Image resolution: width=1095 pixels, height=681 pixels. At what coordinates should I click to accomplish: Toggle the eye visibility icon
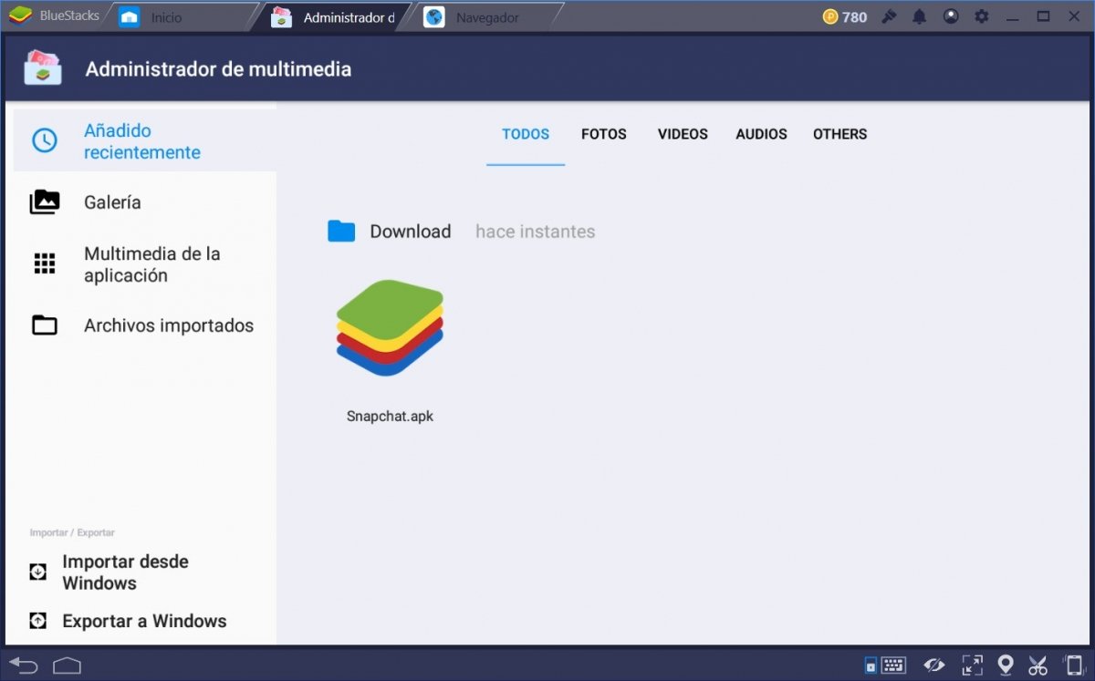[933, 666]
